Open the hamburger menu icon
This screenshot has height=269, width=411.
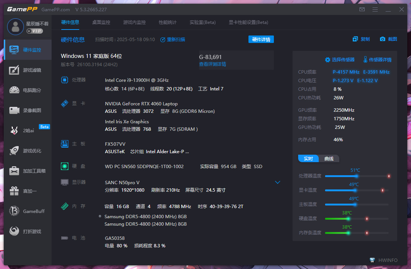click(x=375, y=9)
